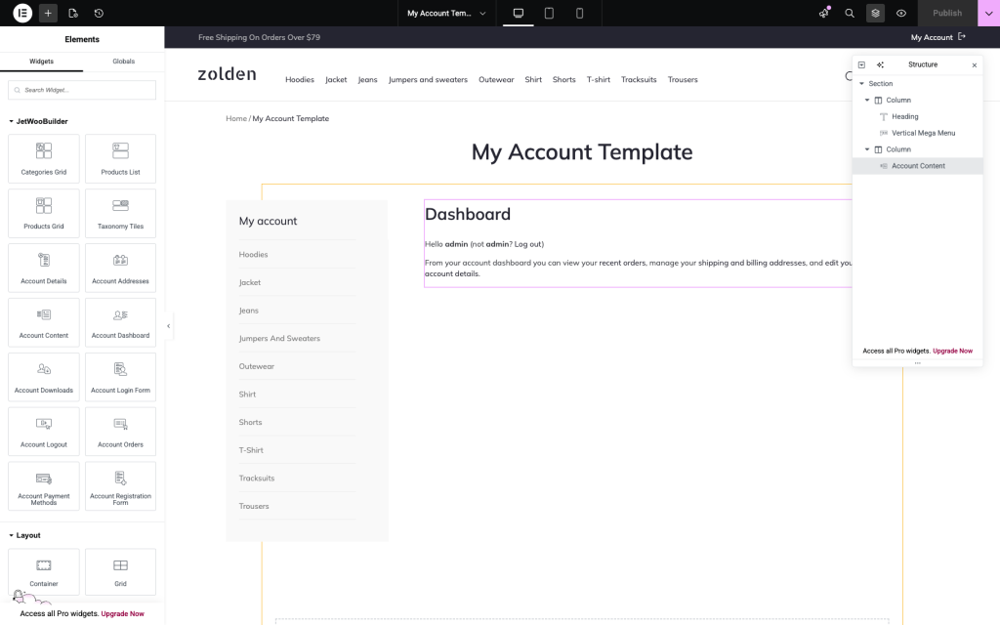Preview changes with the eye icon
The height and width of the screenshot is (625, 1000).
tap(901, 13)
